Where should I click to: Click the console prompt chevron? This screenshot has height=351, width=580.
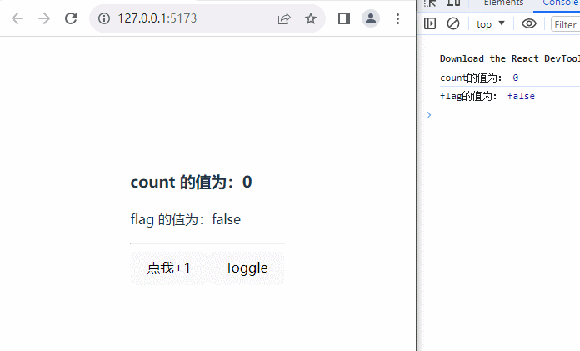[429, 115]
